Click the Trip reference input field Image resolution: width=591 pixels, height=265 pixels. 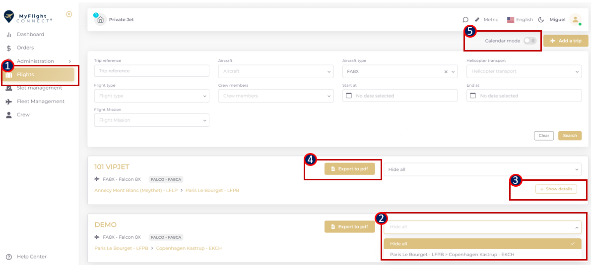[151, 71]
